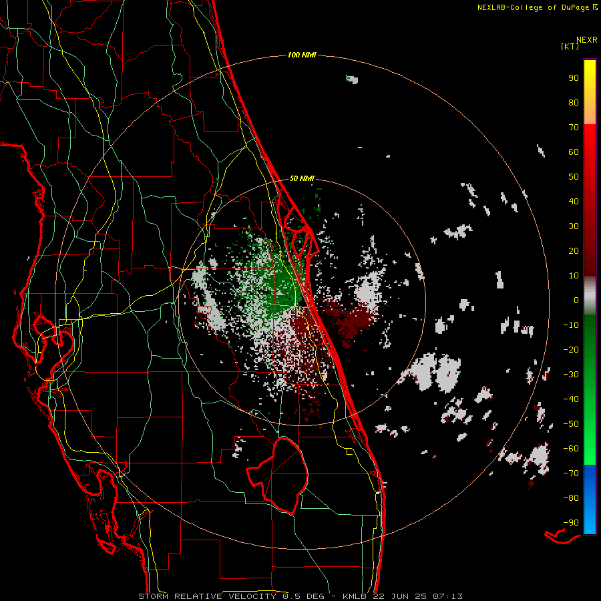Click the -60 value on the velocity scale

pyautogui.click(x=571, y=449)
